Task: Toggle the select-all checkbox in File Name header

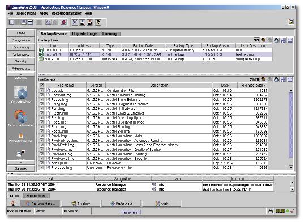Action: pyautogui.click(x=42, y=85)
